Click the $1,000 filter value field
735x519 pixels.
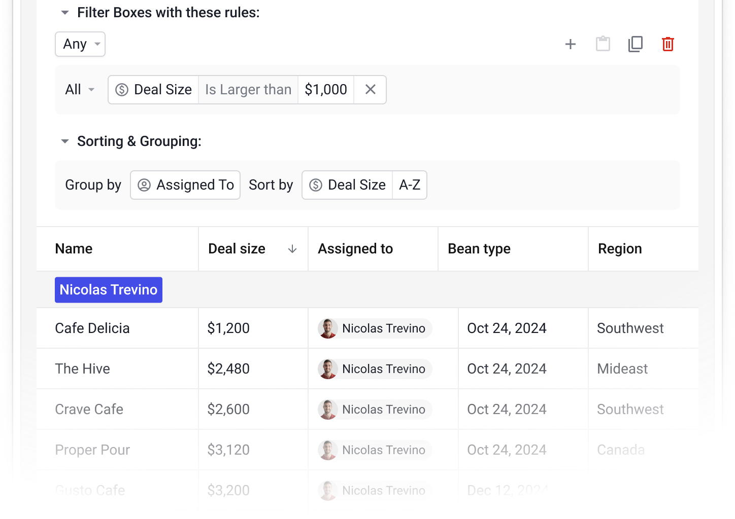(325, 89)
